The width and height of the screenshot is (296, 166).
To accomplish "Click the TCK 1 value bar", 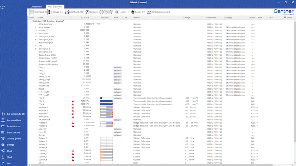I will 106,98.
